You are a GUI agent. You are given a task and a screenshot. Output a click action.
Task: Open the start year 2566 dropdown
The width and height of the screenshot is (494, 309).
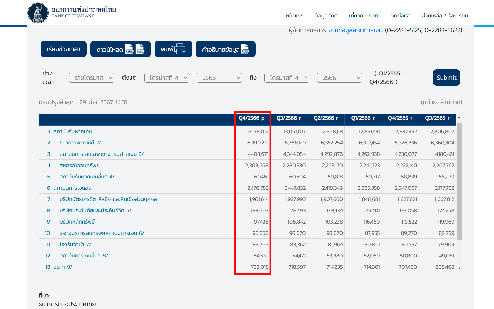219,78
